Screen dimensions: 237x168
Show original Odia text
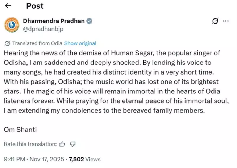click(80, 43)
